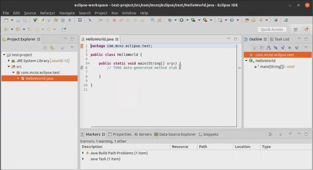Select the Data Source Explorer tab

pos(175,134)
